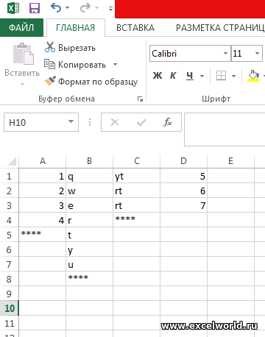The image size is (265, 337).
Task: Undo the last action
Action: 56,8
